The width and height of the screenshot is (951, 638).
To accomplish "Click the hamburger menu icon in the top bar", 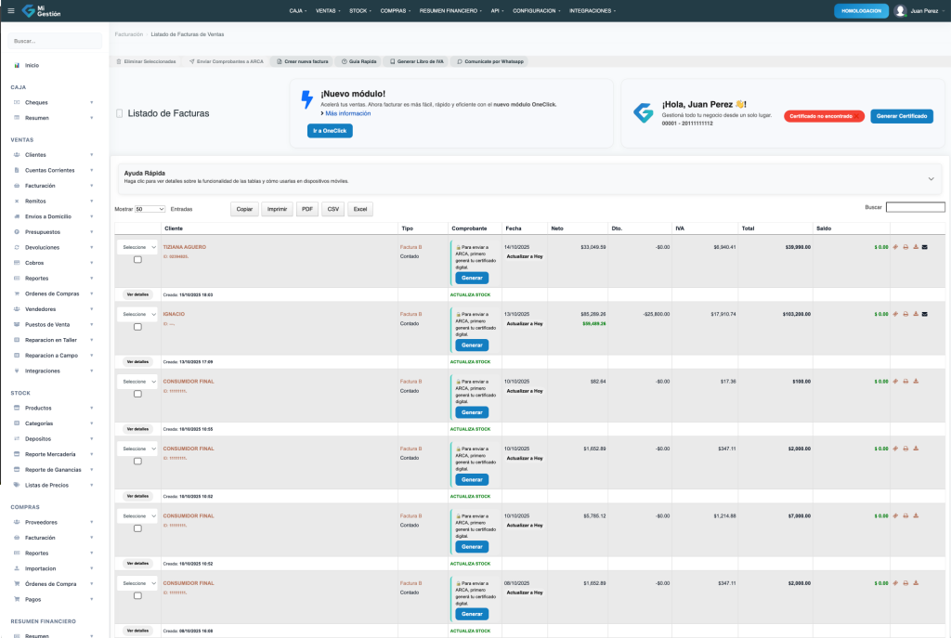I will click(11, 10).
